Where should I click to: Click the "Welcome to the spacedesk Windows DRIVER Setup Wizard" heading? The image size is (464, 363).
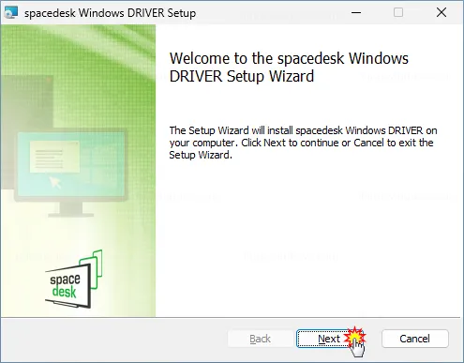(x=289, y=68)
